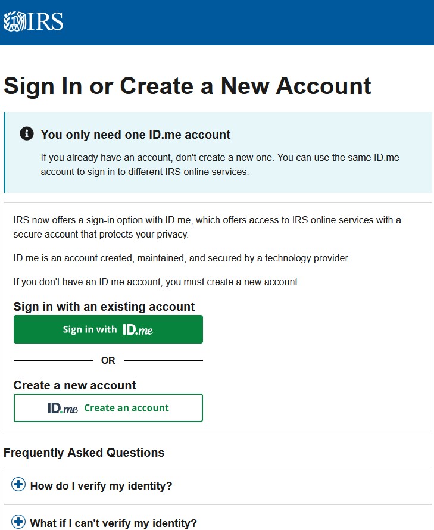
Task: Click the Frequently Asked Questions heading
Action: pyautogui.click(x=84, y=453)
